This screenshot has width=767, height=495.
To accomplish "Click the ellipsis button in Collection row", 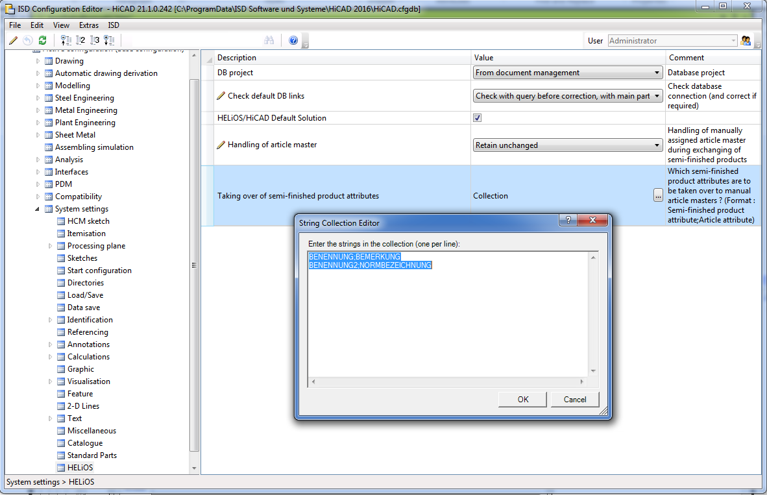I will 658,195.
